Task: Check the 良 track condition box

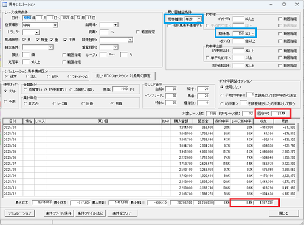Action: coord(24,40)
